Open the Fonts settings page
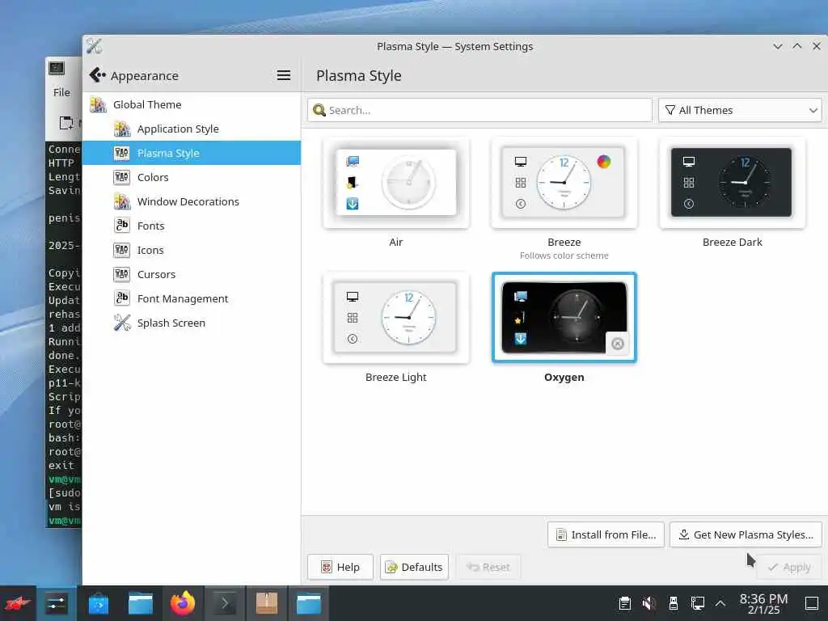 191,226
